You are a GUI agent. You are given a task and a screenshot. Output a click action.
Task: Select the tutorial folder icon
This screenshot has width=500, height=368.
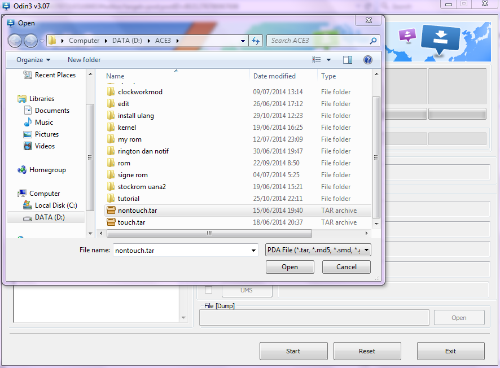pyautogui.click(x=111, y=198)
